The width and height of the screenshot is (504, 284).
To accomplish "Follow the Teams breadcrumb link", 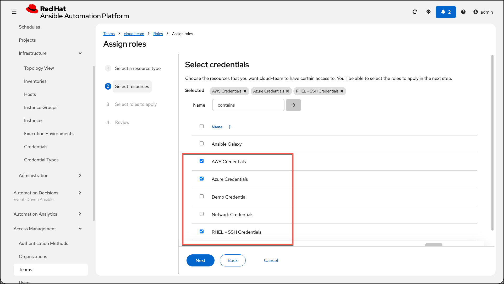I will coord(109,34).
